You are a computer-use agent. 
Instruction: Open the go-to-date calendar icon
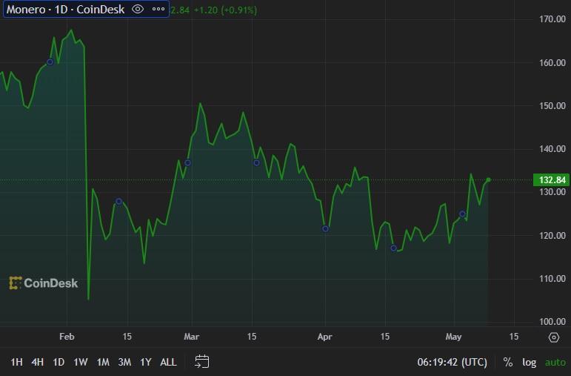pyautogui.click(x=202, y=362)
